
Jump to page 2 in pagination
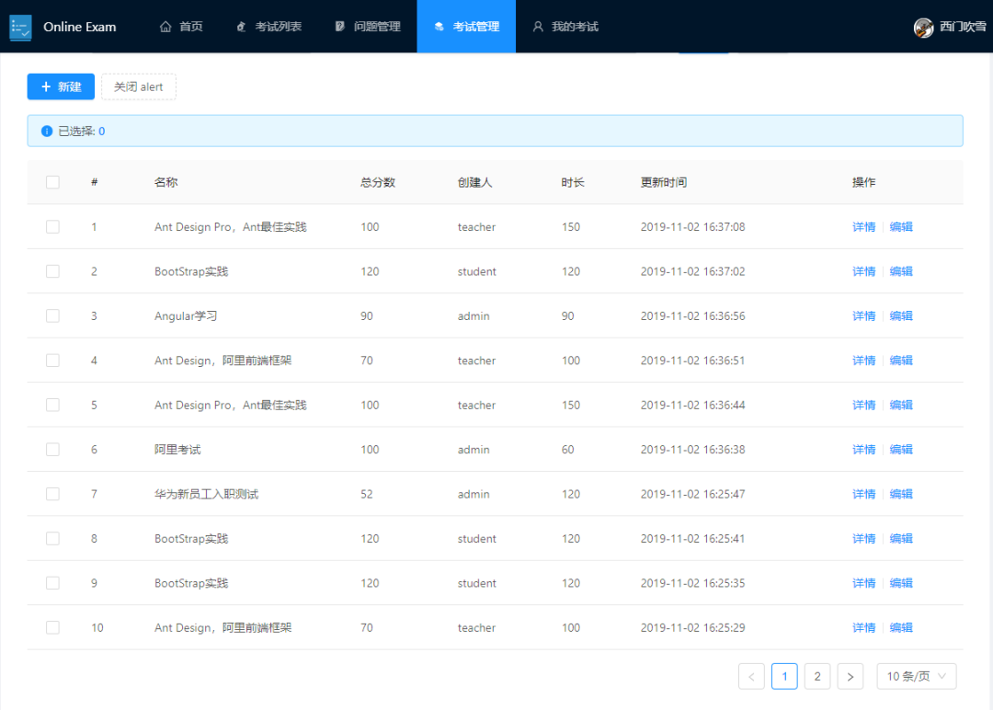pyautogui.click(x=817, y=677)
